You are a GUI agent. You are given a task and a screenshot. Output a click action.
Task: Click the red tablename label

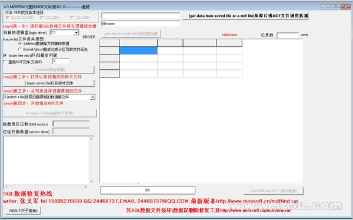point(229,35)
